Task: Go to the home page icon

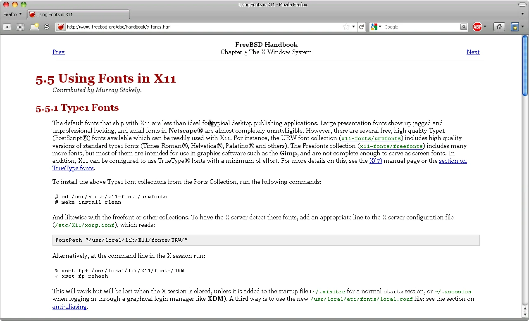Action: (499, 27)
